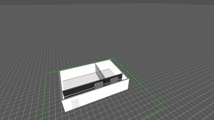Click empty grid area far above the building

click(107, 27)
